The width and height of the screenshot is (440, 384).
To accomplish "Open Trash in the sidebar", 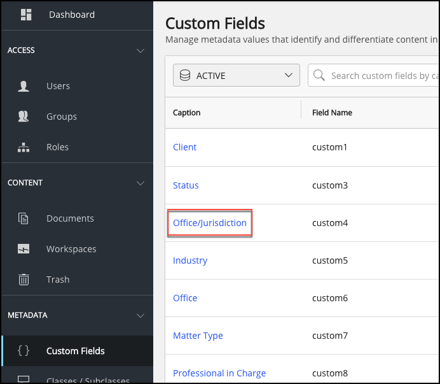I will pos(58,280).
